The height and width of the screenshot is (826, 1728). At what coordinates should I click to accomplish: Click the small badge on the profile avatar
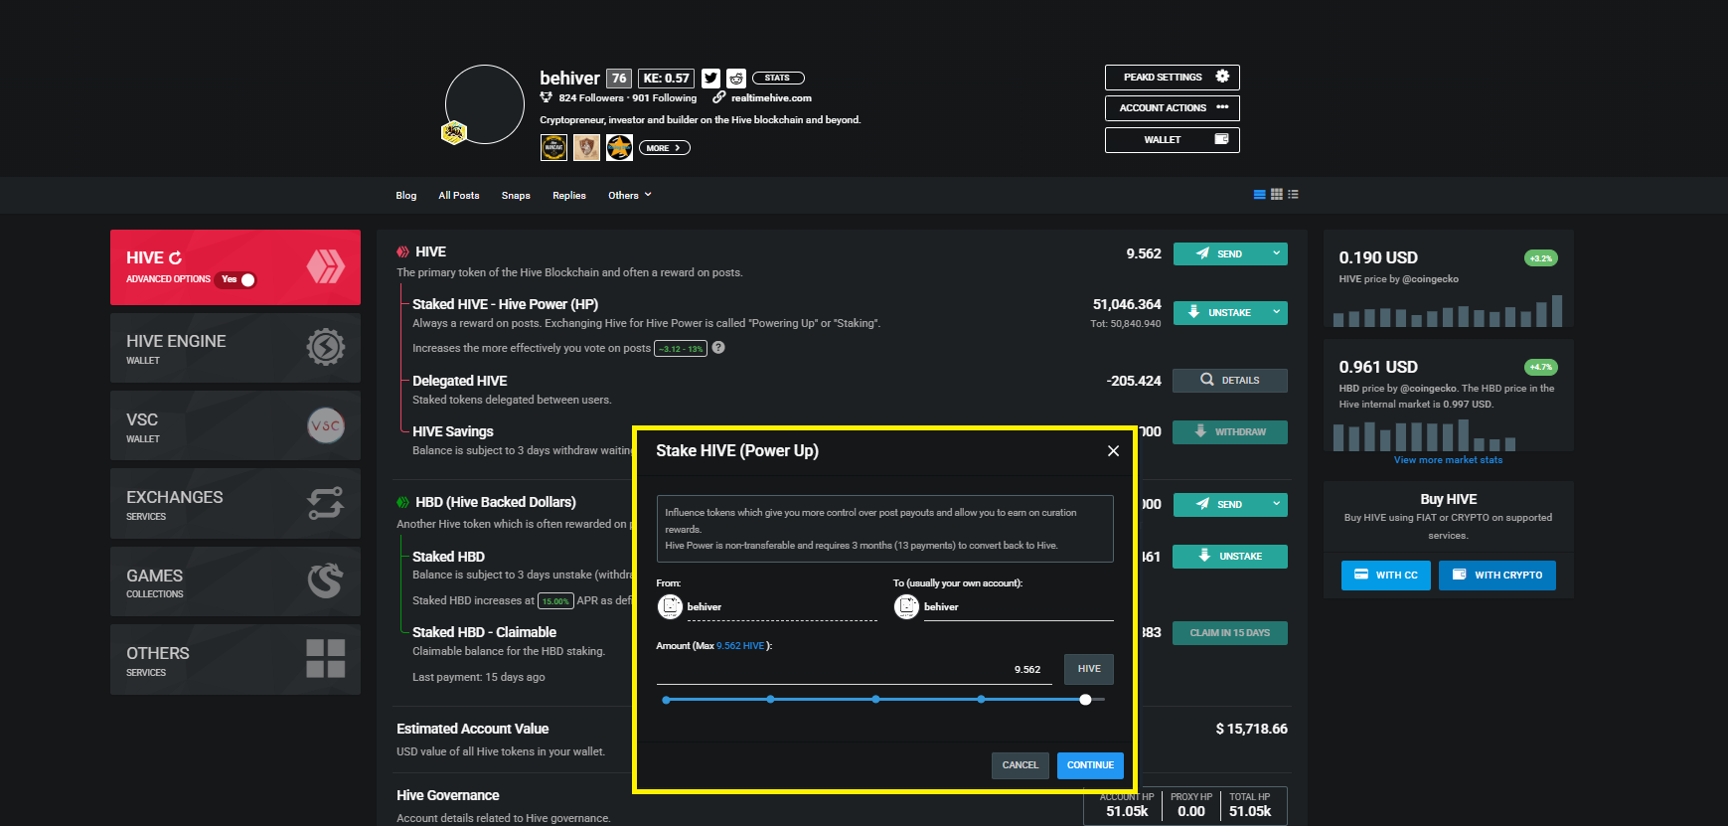click(454, 132)
